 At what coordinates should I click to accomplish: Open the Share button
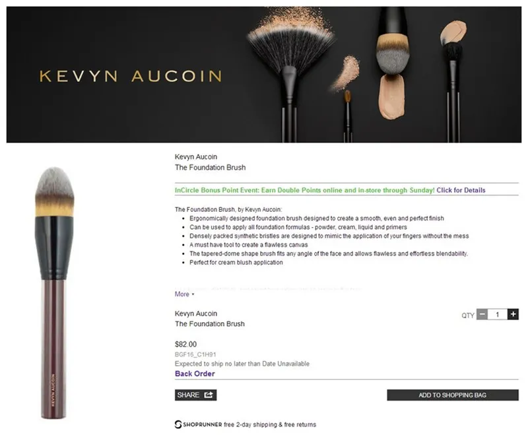click(x=195, y=395)
